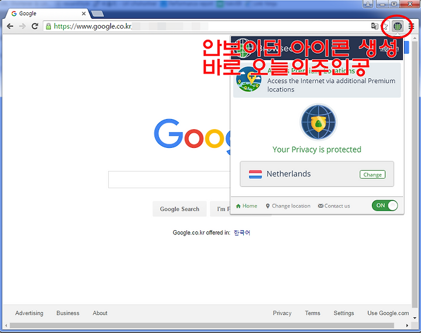Click the horizontal scrollbar right arrow

point(408,325)
